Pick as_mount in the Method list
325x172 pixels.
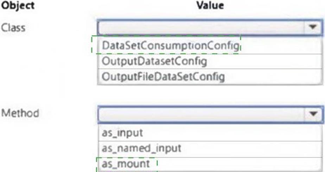pos(126,164)
